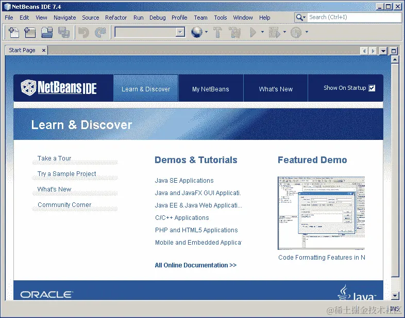Open the Featured Demo thumbnail
This screenshot has height=318, width=405.
(321, 213)
